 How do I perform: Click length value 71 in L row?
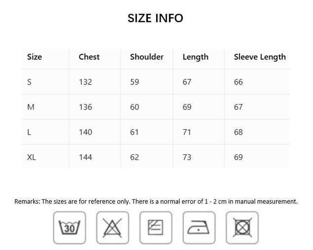point(187,132)
